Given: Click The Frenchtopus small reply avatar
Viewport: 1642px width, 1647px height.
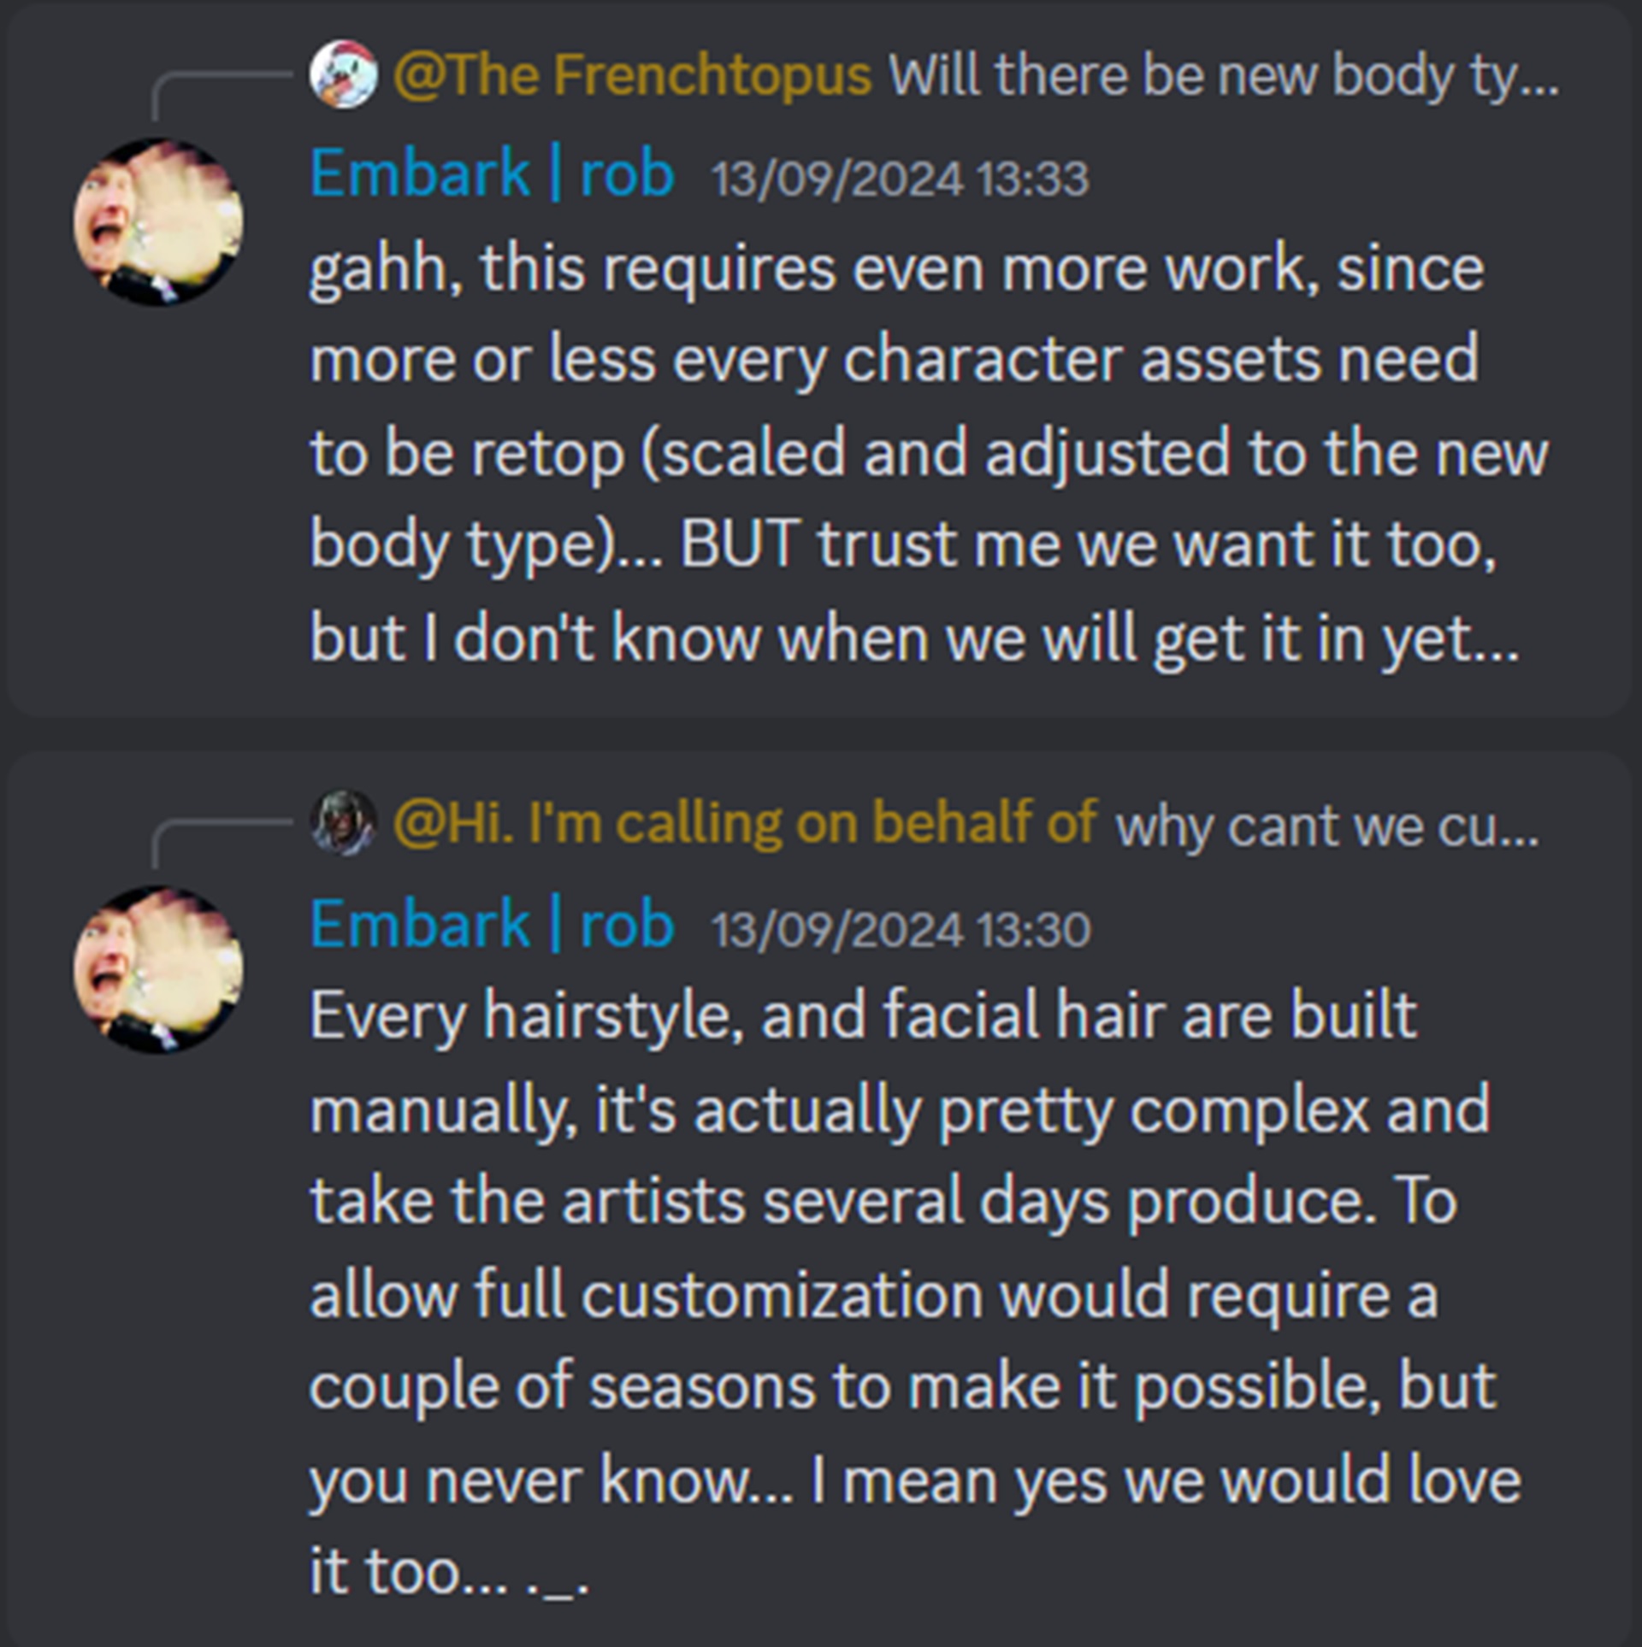Looking at the screenshot, I should pyautogui.click(x=343, y=74).
